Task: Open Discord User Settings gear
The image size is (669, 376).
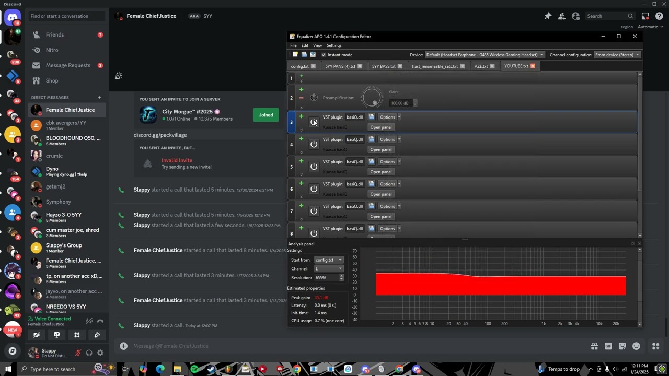Action: click(100, 353)
